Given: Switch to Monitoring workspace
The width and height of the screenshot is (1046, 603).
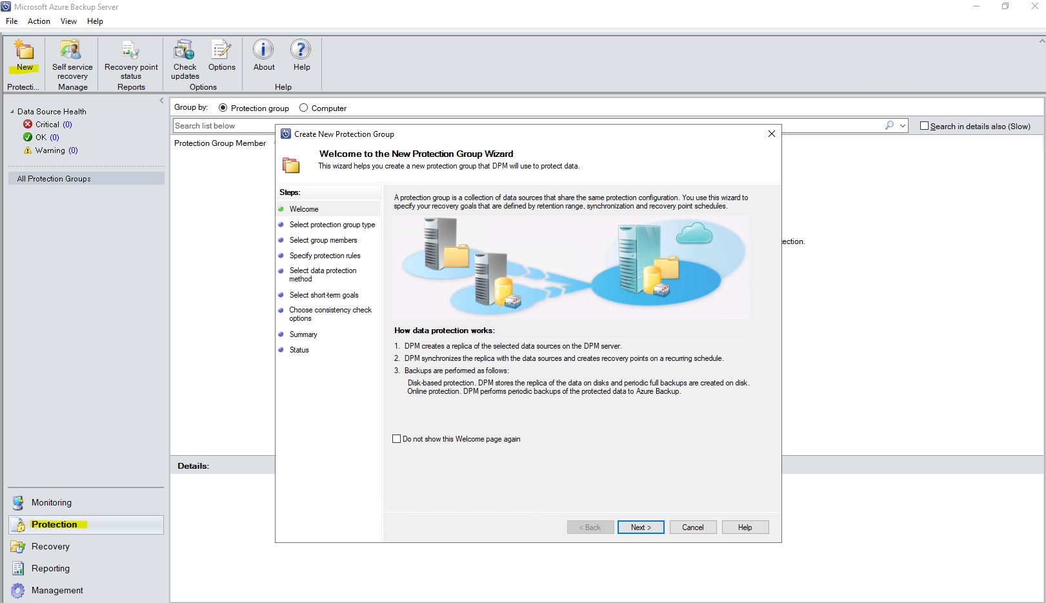Looking at the screenshot, I should [86, 502].
